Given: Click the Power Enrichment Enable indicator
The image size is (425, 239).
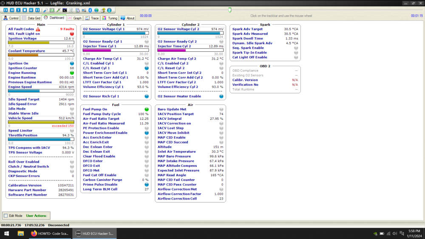Looking at the screenshot, I should coord(147,133).
